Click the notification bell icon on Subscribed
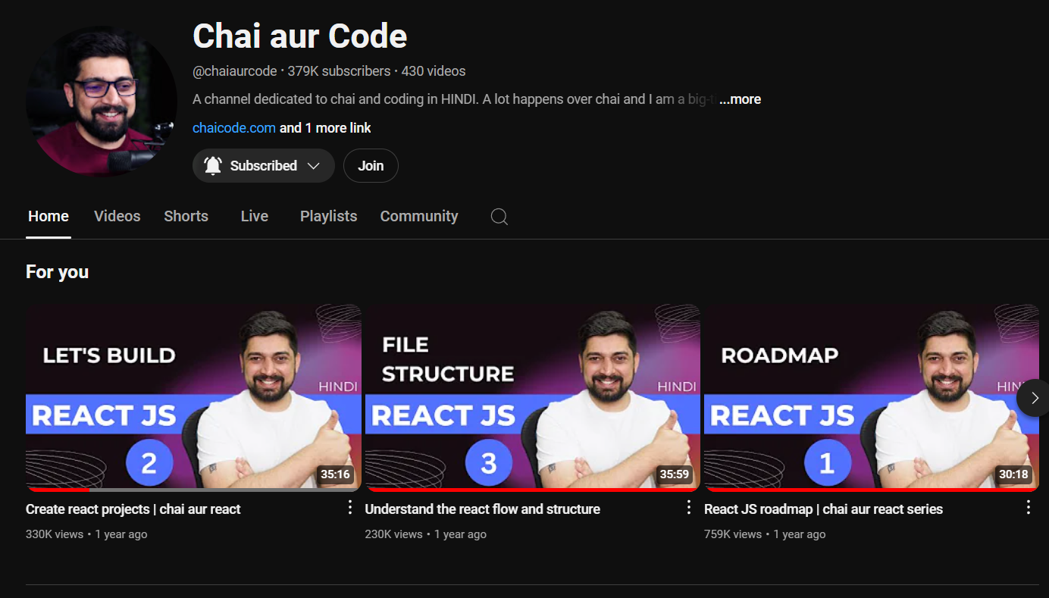The width and height of the screenshot is (1049, 598). [x=213, y=165]
